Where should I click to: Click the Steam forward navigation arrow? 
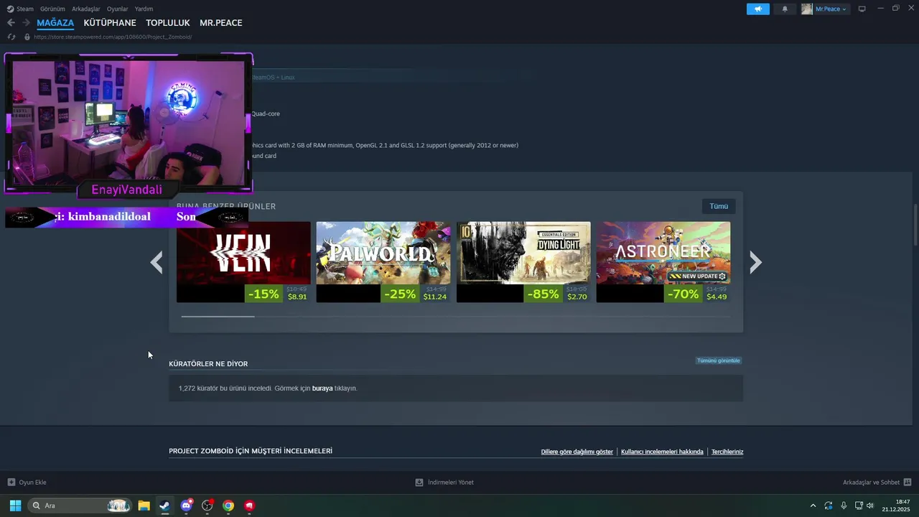tap(26, 23)
